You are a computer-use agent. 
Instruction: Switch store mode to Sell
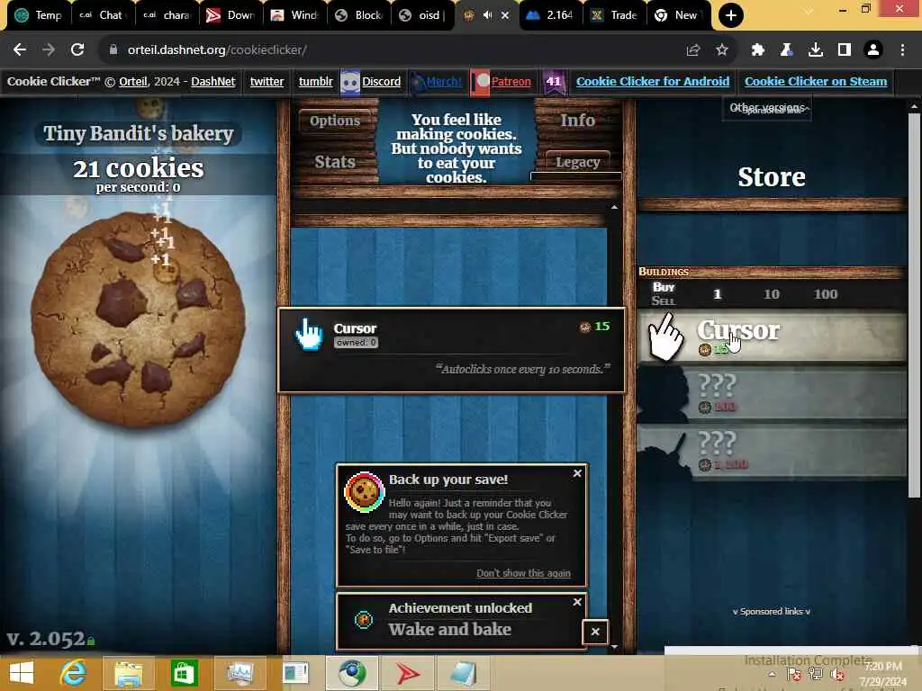click(664, 301)
